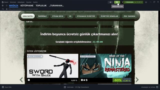Switch to Big Picture mode icon
The height and width of the screenshot is (90, 160).
tap(146, 2)
